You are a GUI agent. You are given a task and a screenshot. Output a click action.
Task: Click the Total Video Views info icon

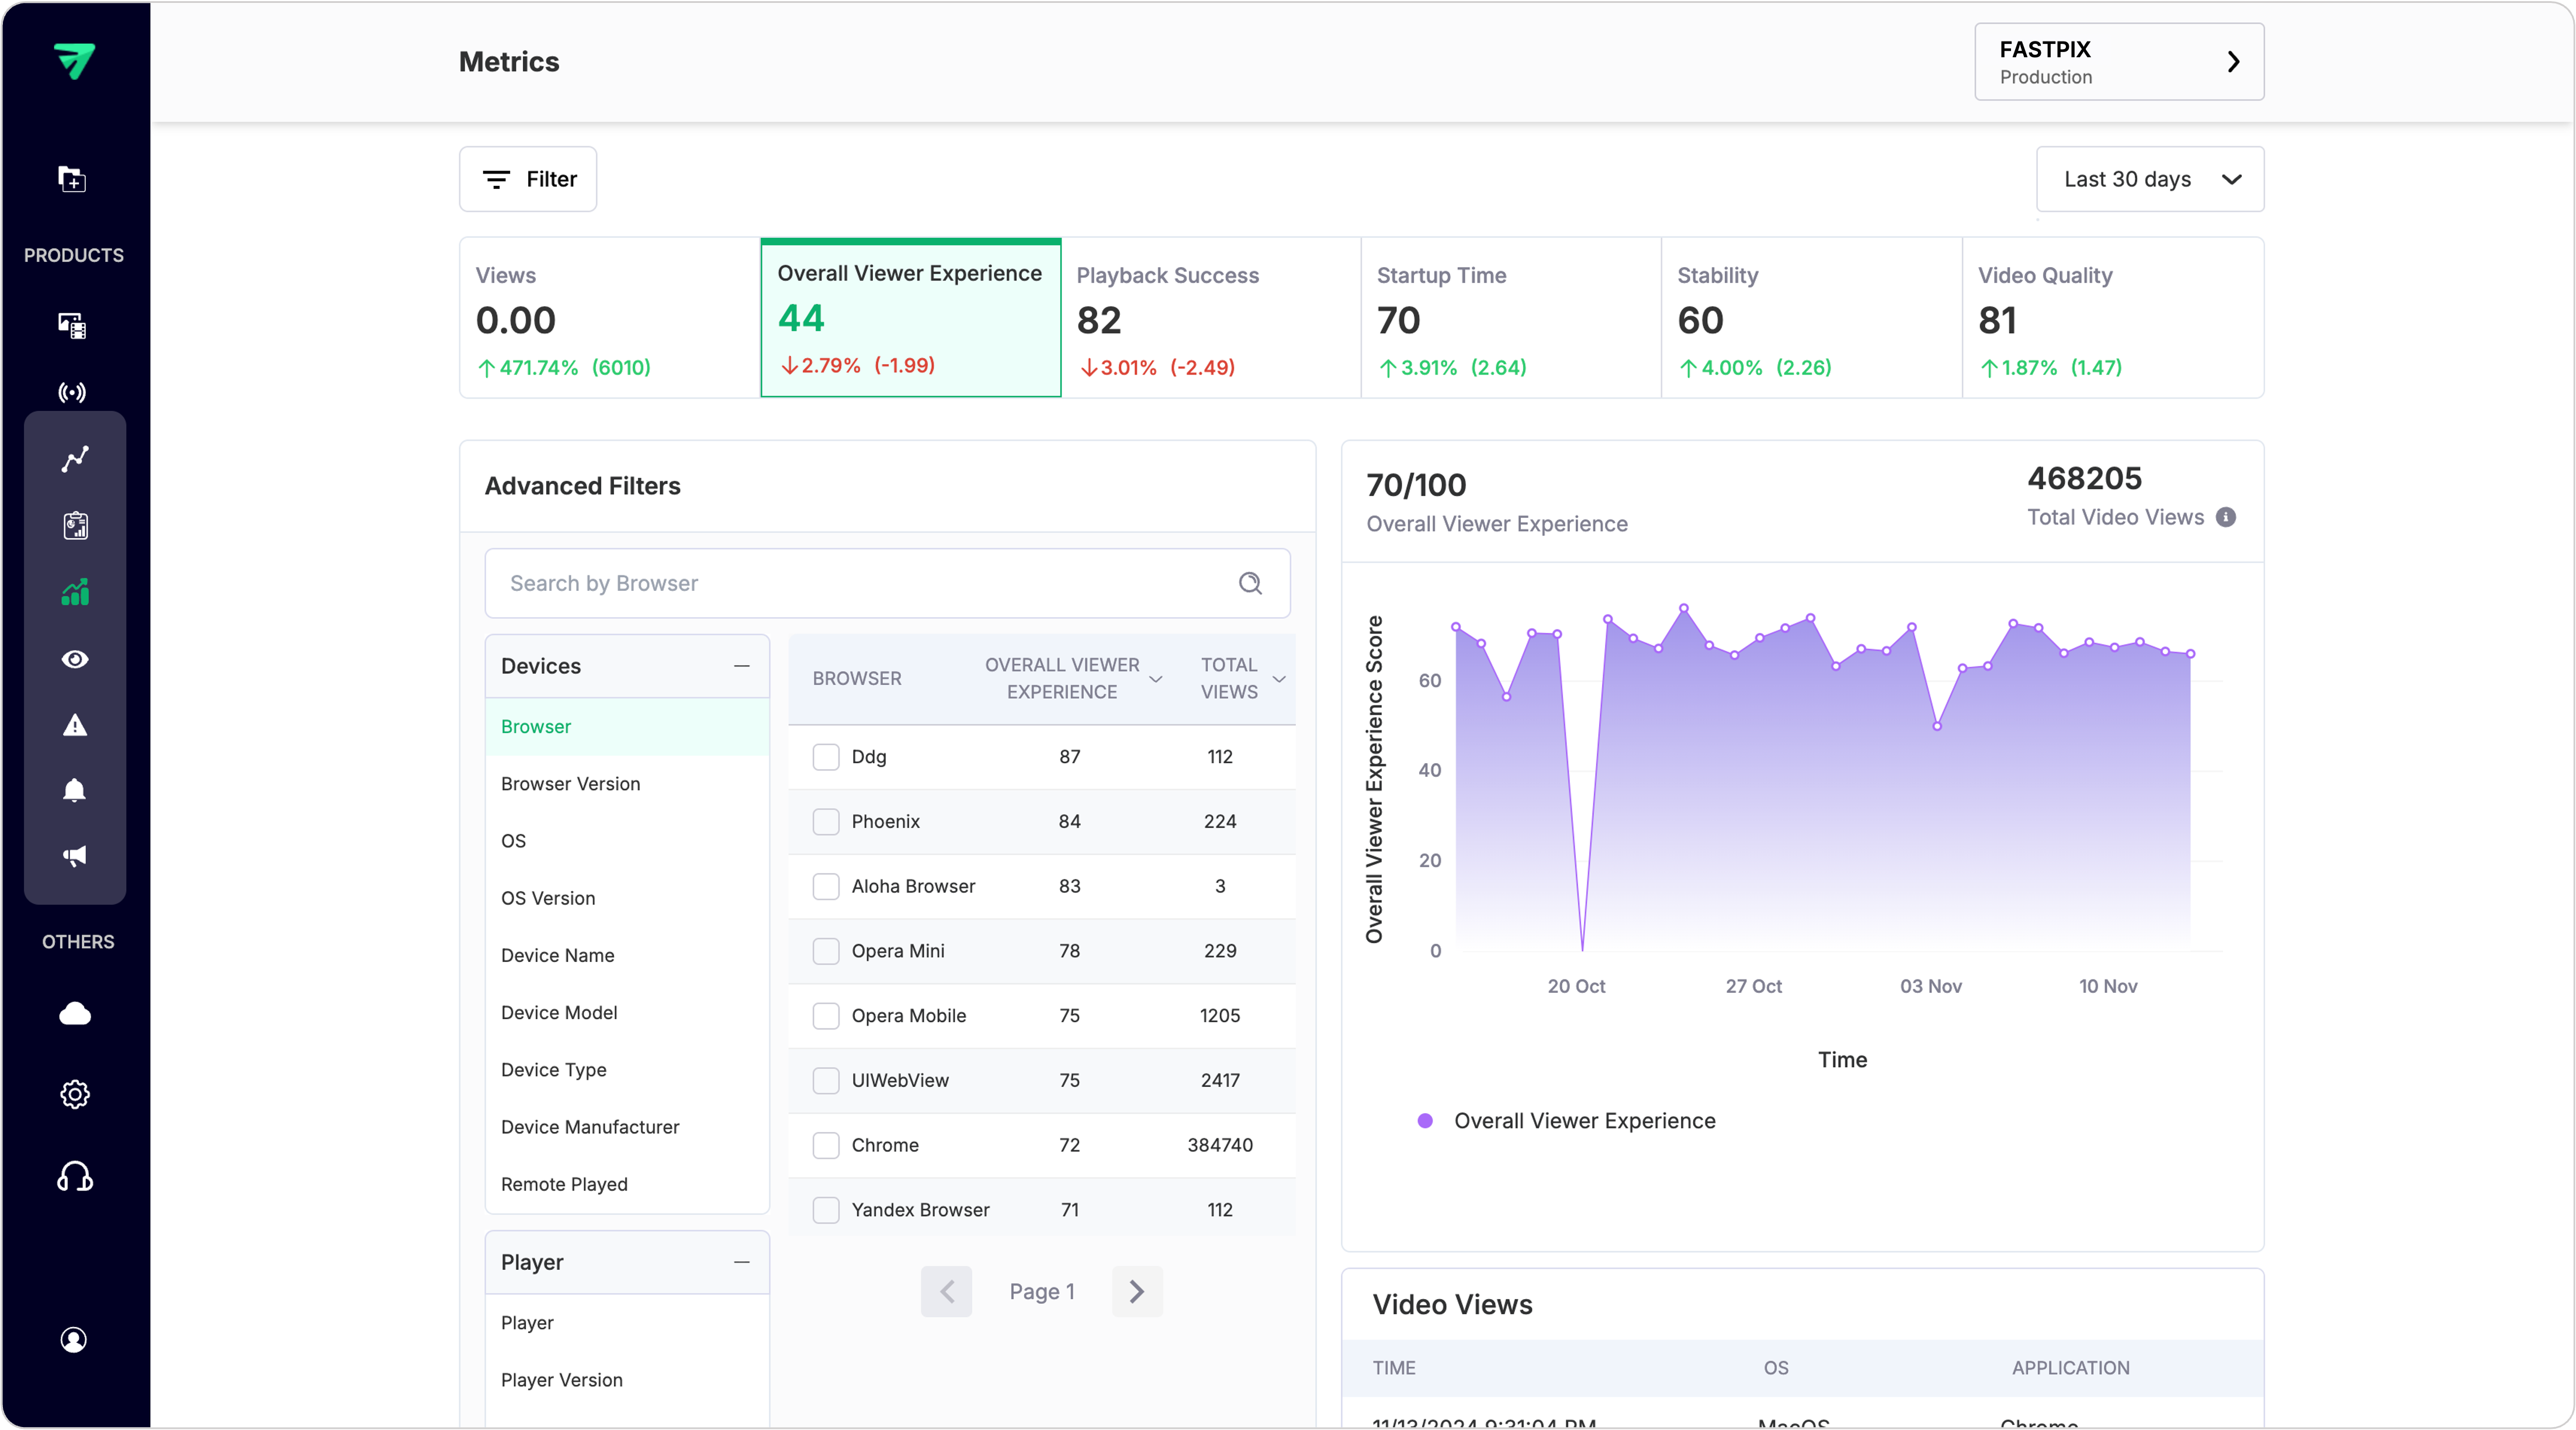pyautogui.click(x=2225, y=517)
